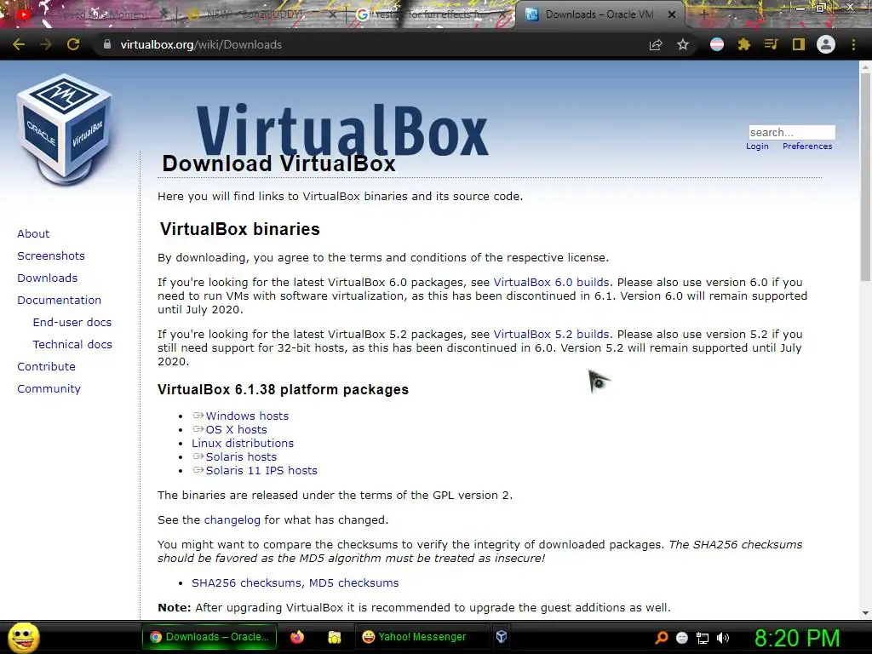The height and width of the screenshot is (654, 872).
Task: Bookmark this page with the star icon
Action: pyautogui.click(x=683, y=44)
